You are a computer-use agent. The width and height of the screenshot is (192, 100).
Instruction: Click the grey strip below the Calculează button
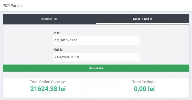pos(96,75)
